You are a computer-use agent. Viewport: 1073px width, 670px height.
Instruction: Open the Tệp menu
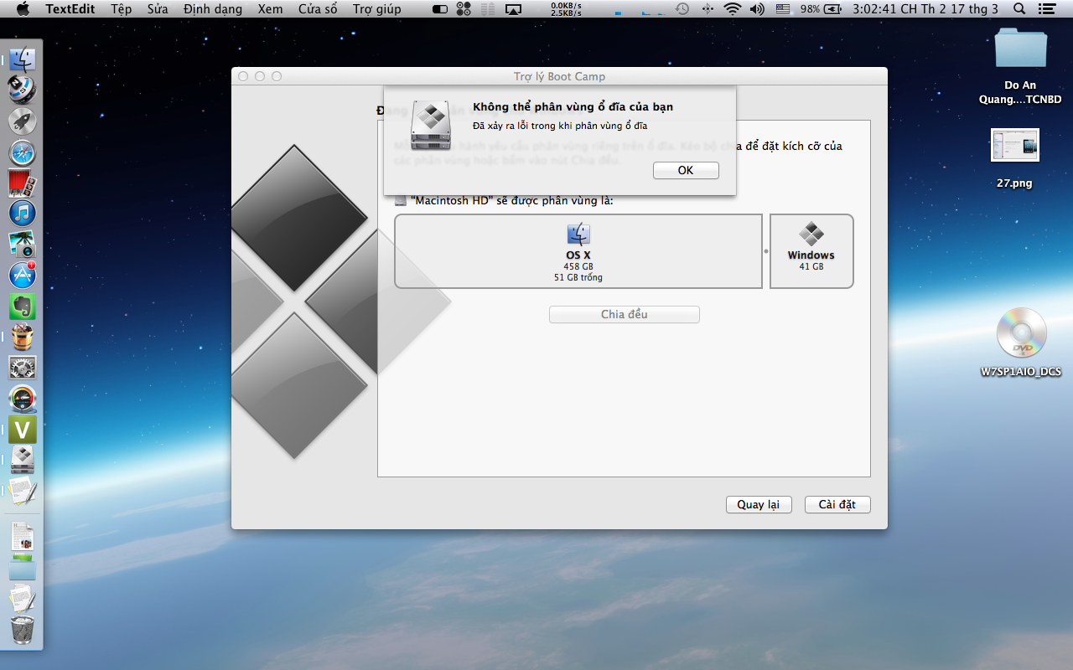pyautogui.click(x=122, y=9)
